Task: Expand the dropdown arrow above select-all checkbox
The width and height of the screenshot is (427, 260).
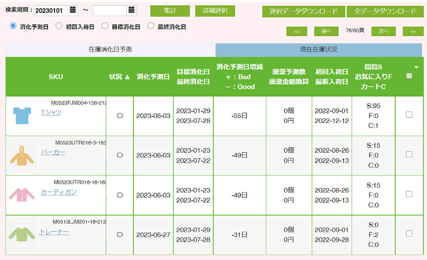Action: (x=417, y=67)
